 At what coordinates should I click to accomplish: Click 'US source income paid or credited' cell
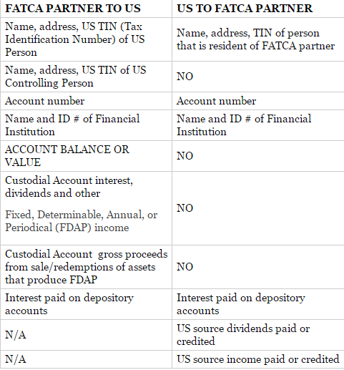point(257,359)
